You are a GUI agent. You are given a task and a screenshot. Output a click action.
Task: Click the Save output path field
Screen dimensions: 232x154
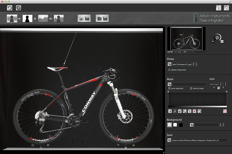(200, 140)
